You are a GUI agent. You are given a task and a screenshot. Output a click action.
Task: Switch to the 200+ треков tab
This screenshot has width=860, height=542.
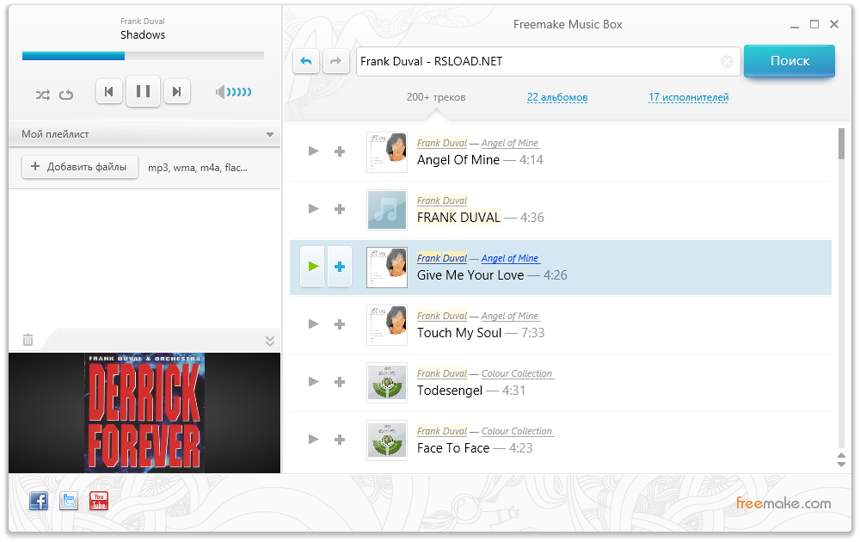436,97
